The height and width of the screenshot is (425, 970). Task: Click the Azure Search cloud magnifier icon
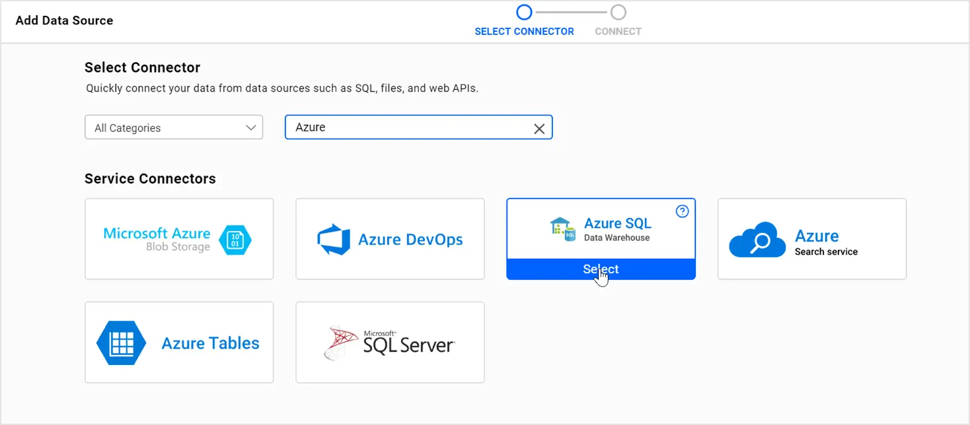(x=757, y=240)
